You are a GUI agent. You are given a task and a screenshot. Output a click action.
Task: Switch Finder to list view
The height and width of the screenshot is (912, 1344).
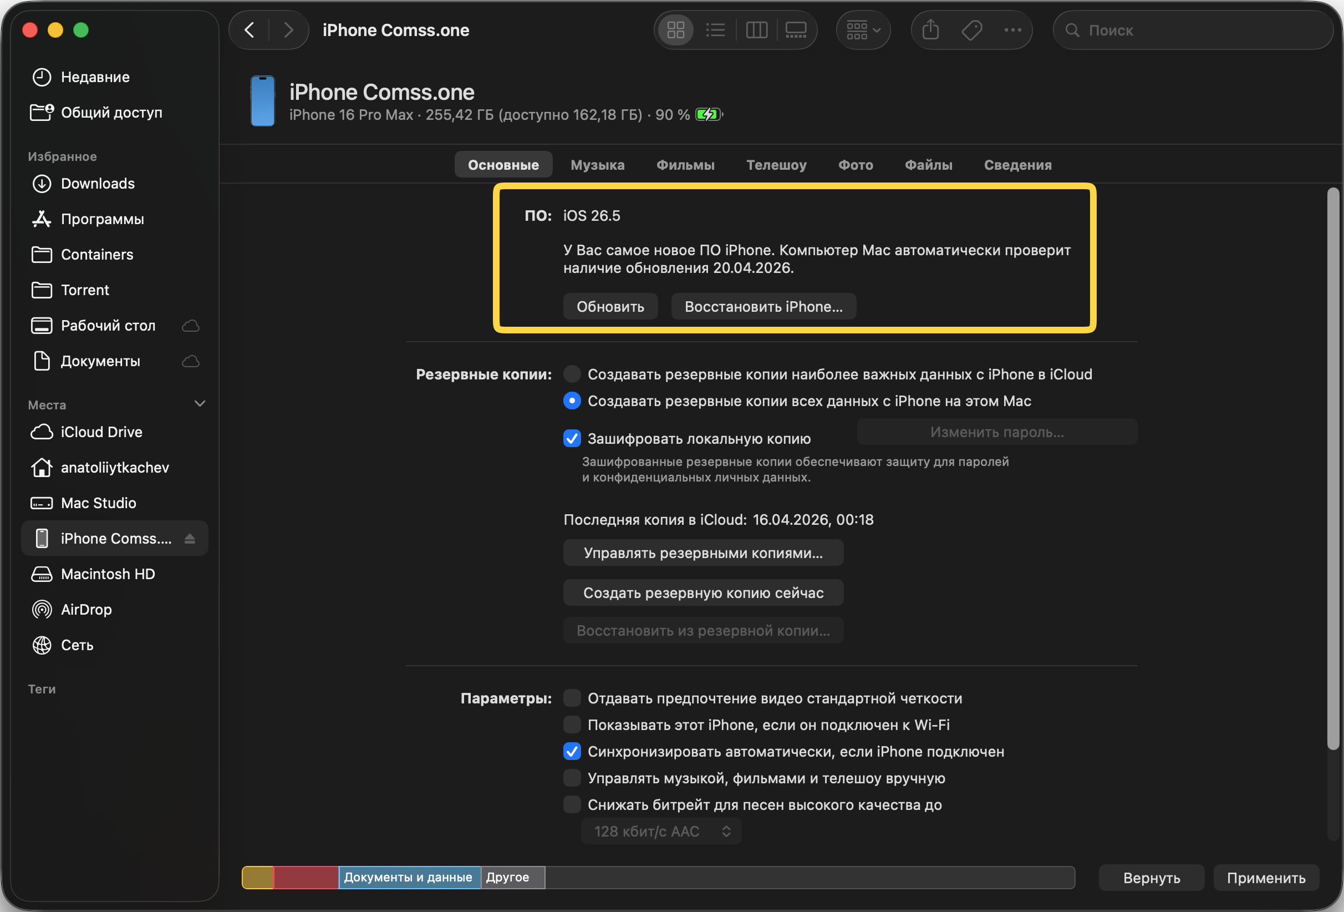715,29
